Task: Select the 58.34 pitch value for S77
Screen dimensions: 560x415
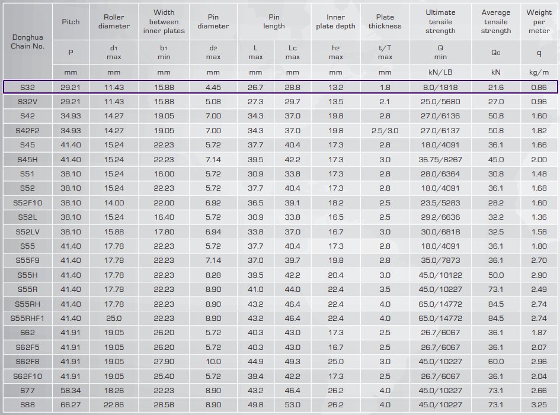Action: [71, 390]
